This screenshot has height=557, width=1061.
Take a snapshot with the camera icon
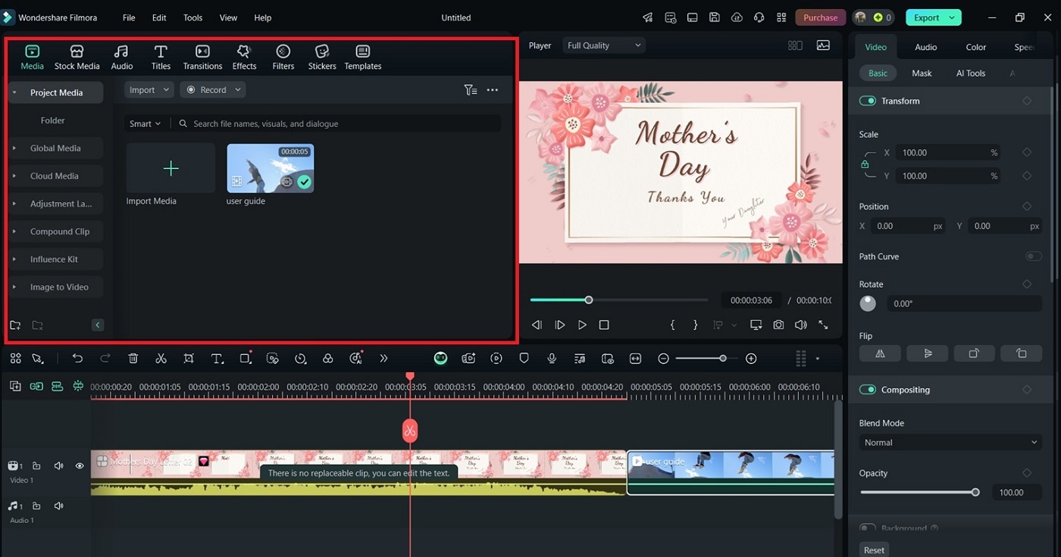[778, 325]
